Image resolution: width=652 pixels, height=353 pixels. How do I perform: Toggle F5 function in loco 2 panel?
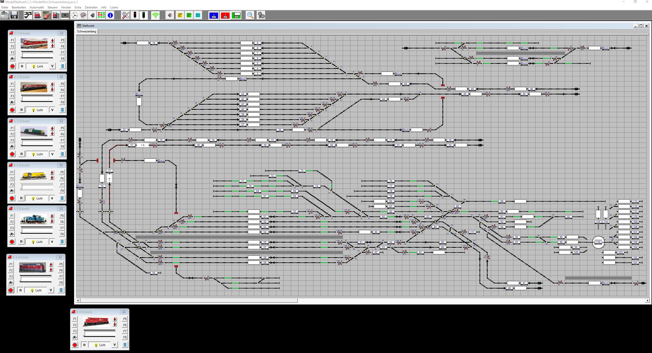(62, 84)
